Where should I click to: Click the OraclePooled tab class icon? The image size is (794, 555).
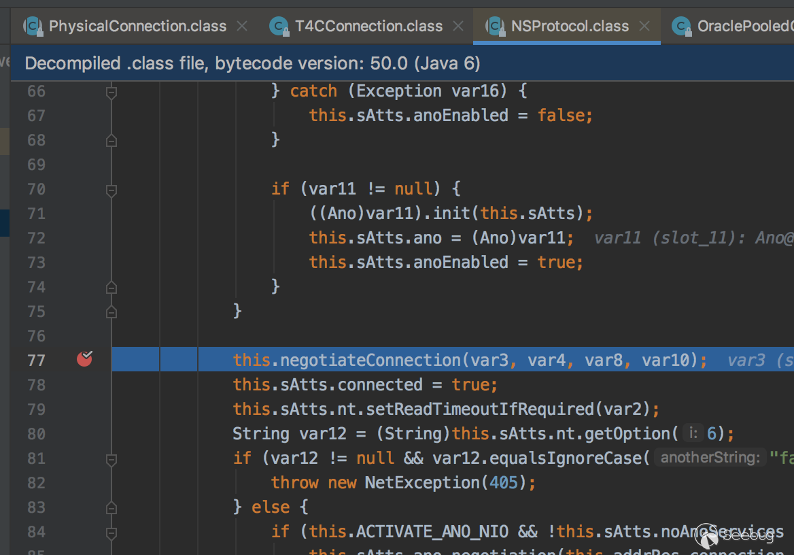tap(680, 27)
